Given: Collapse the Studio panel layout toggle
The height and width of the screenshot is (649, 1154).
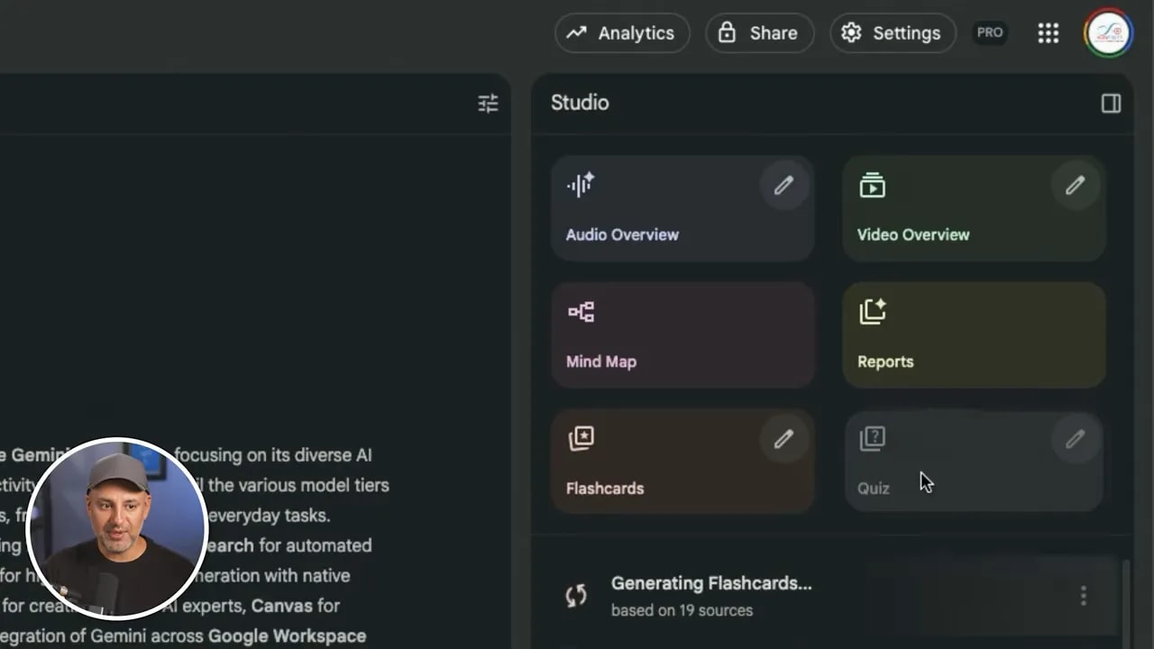Looking at the screenshot, I should [x=1111, y=104].
